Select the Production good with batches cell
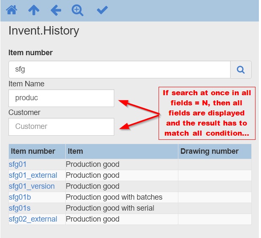This screenshot has width=261, height=238. point(114,197)
